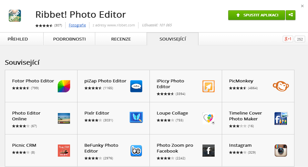308x167 pixels.
Task: Click the Photo Editor Online beach thumbnail
Action: [64, 118]
